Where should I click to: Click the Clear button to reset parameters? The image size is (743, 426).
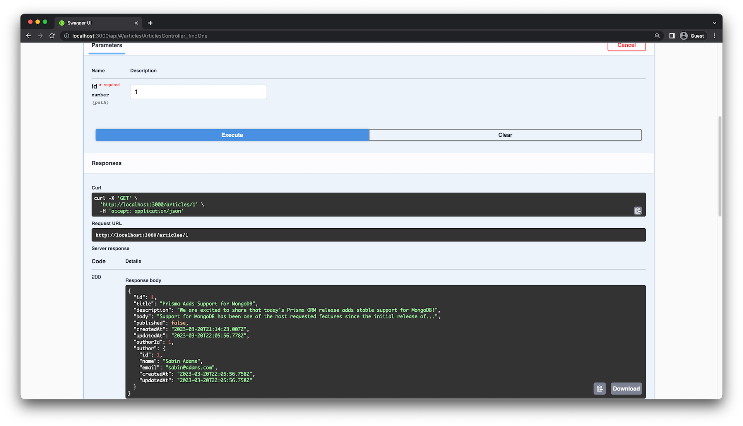tap(505, 134)
